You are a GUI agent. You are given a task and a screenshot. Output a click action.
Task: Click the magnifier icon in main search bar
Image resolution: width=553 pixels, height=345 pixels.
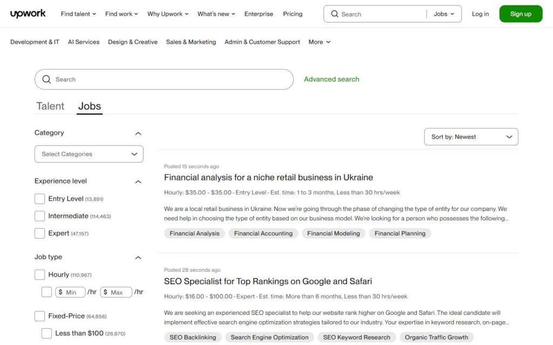(46, 79)
